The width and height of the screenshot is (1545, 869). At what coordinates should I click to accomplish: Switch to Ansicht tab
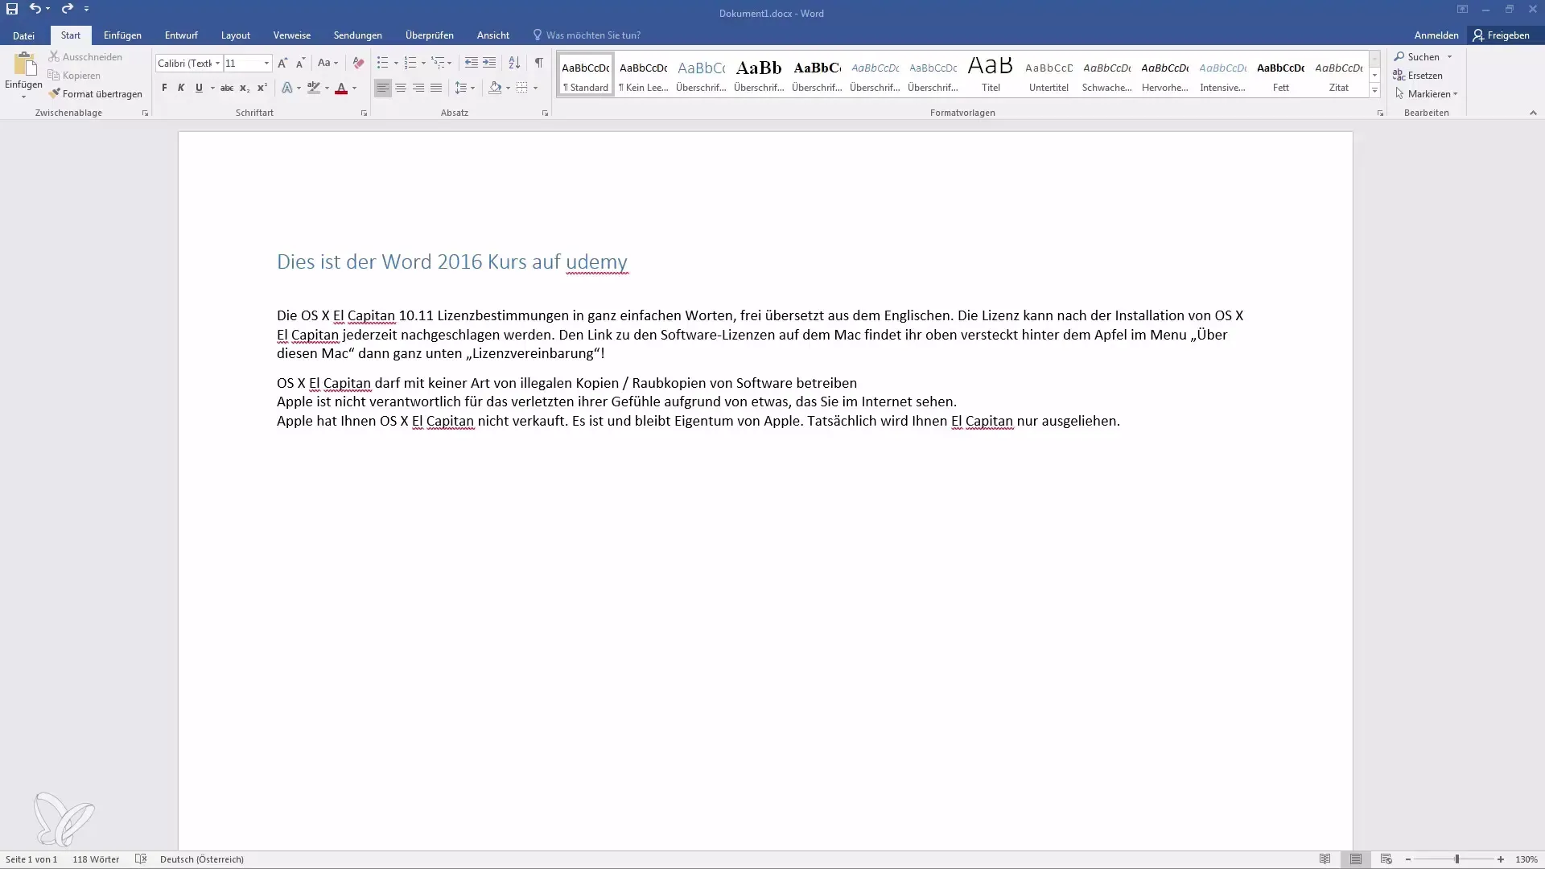492,35
